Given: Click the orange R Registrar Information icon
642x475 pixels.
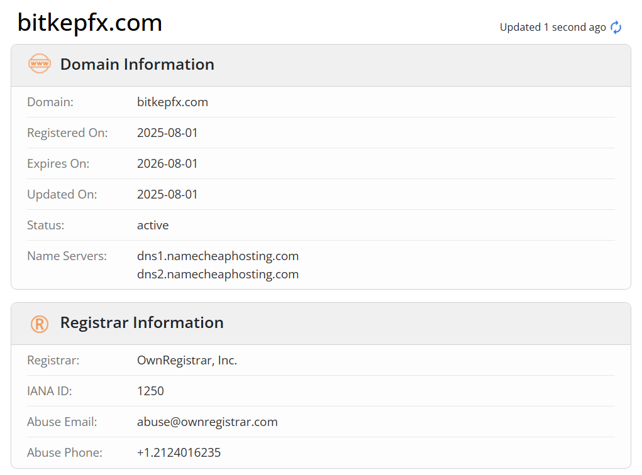Looking at the screenshot, I should pos(40,324).
